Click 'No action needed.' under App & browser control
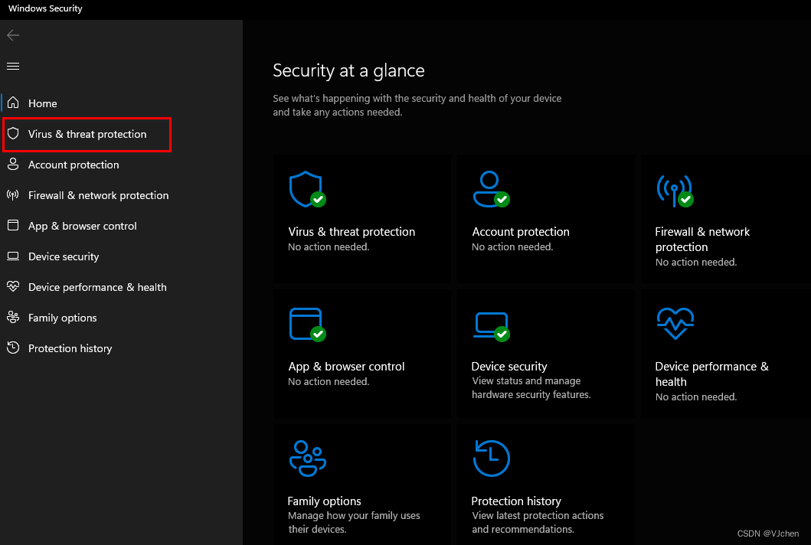The height and width of the screenshot is (545, 811). (x=329, y=382)
